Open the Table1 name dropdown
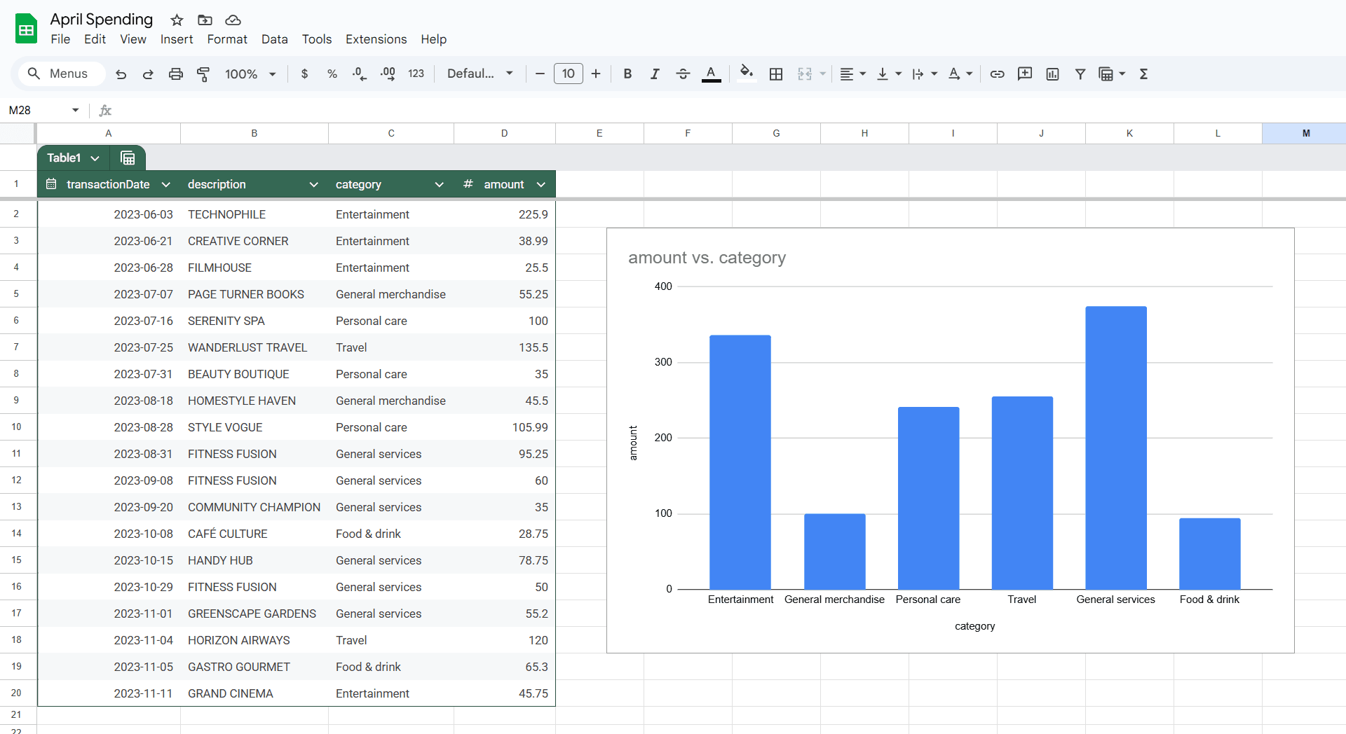The width and height of the screenshot is (1346, 734). 95,158
